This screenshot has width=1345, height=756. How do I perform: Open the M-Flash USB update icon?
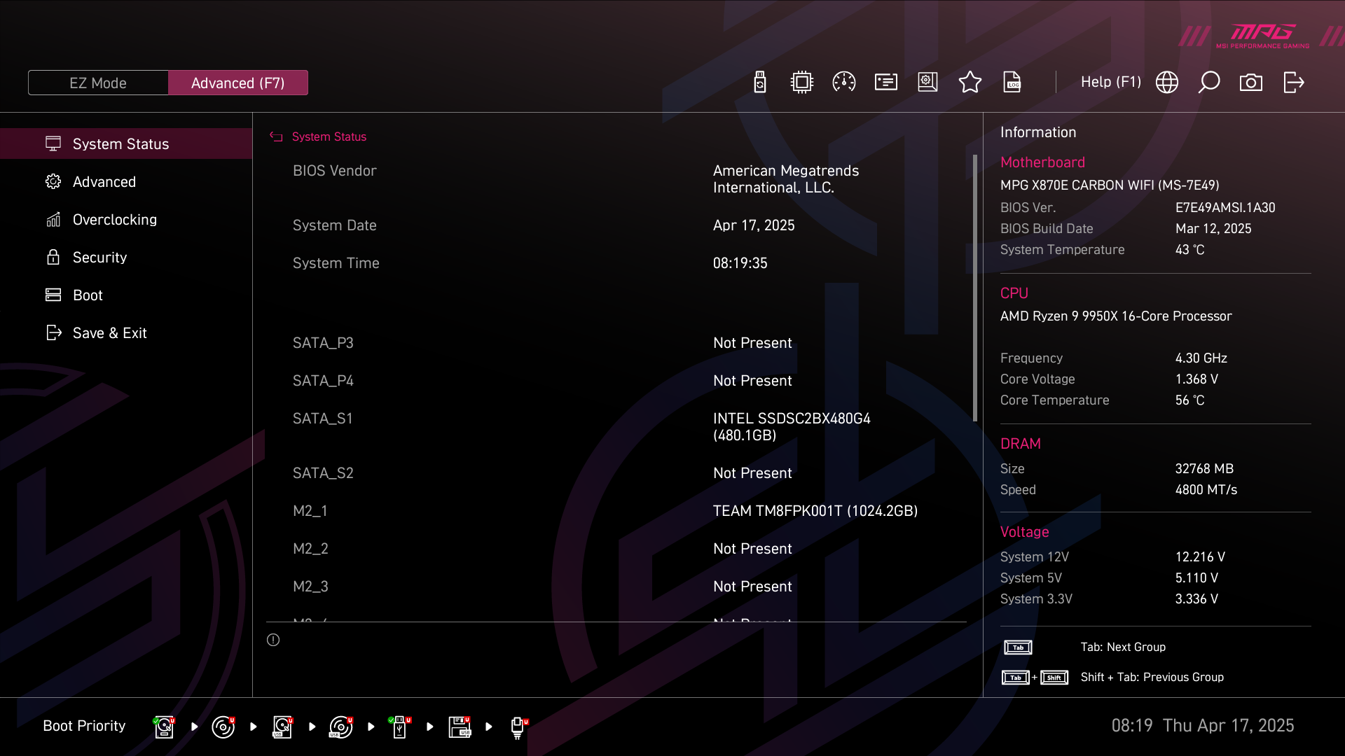(760, 83)
